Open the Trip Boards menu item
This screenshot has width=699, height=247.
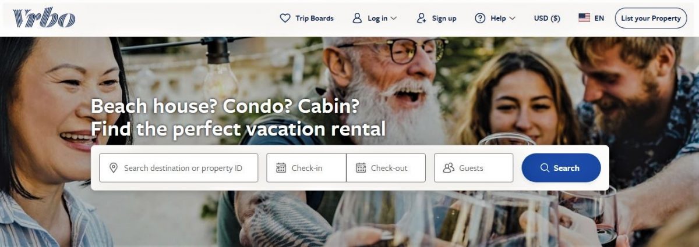click(x=306, y=18)
